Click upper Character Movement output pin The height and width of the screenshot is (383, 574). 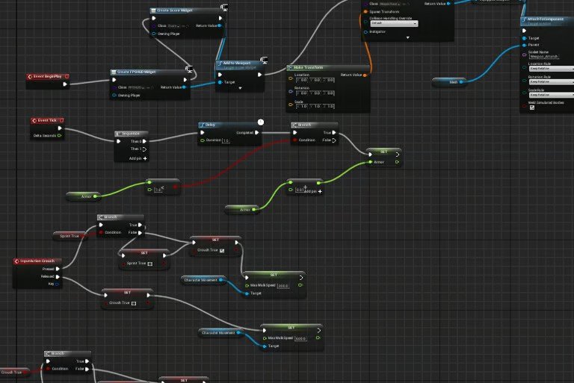(x=220, y=280)
